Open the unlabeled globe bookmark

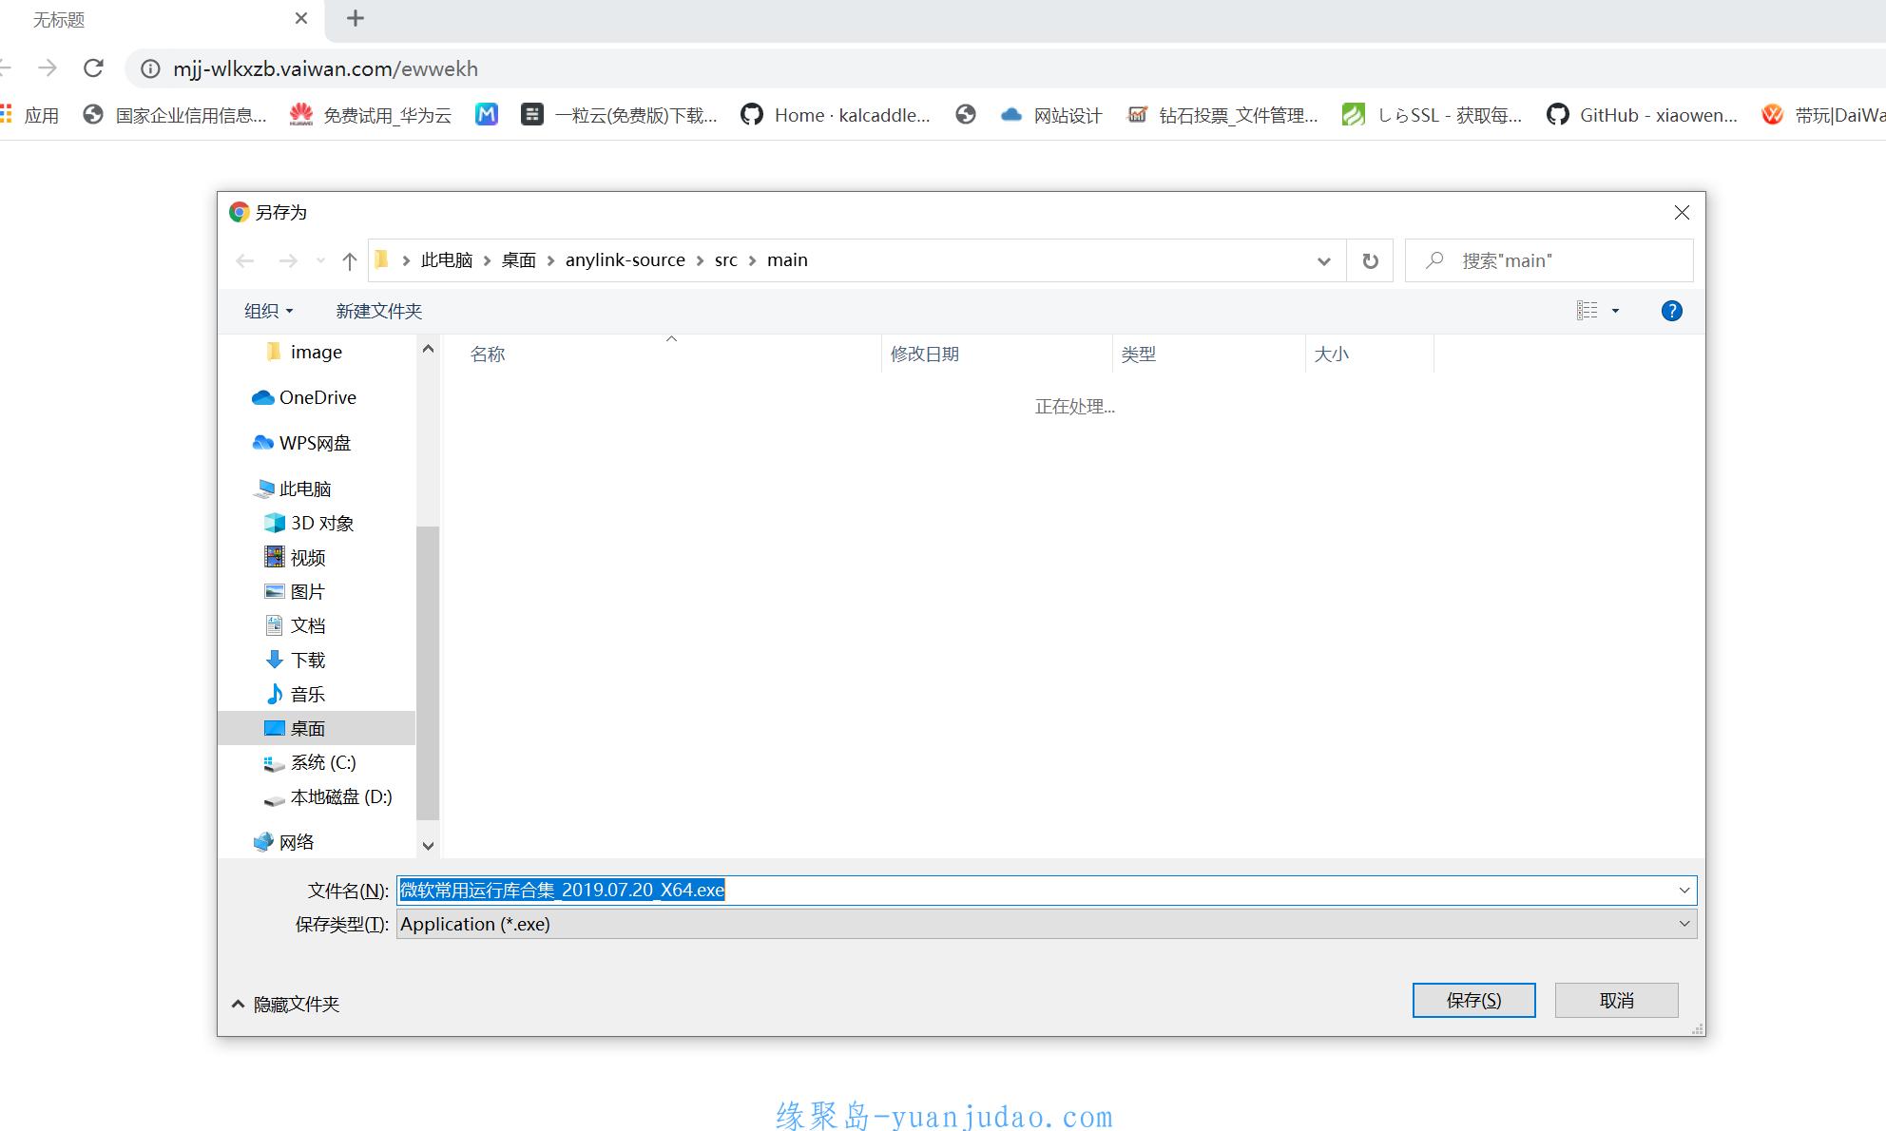click(966, 115)
